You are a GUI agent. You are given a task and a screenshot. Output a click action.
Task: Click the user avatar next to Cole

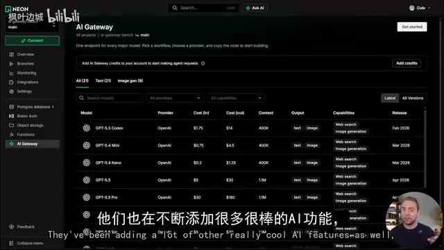[x=411, y=8]
